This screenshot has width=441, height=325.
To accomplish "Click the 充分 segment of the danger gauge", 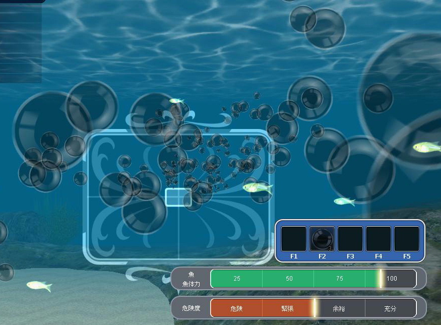I will (391, 308).
